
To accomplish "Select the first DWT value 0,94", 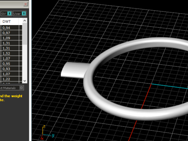I will tap(10, 28).
